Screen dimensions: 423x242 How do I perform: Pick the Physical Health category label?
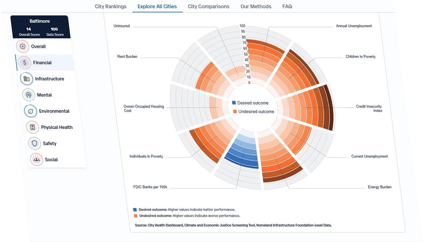point(57,127)
